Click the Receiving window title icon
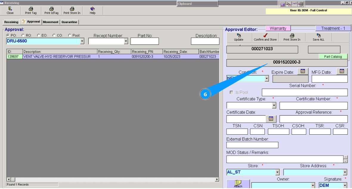This screenshot has height=189, width=352. click(1, 3)
